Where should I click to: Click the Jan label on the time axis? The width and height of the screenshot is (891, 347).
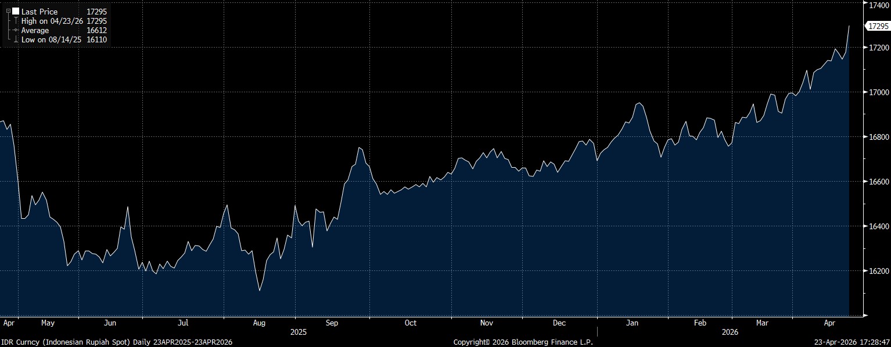click(x=633, y=323)
